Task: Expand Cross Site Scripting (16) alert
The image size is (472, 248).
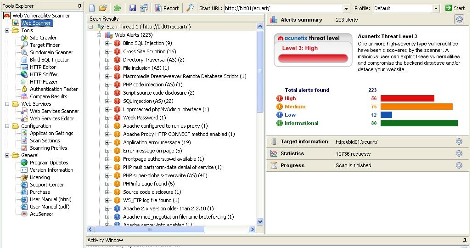Action: coord(107,51)
